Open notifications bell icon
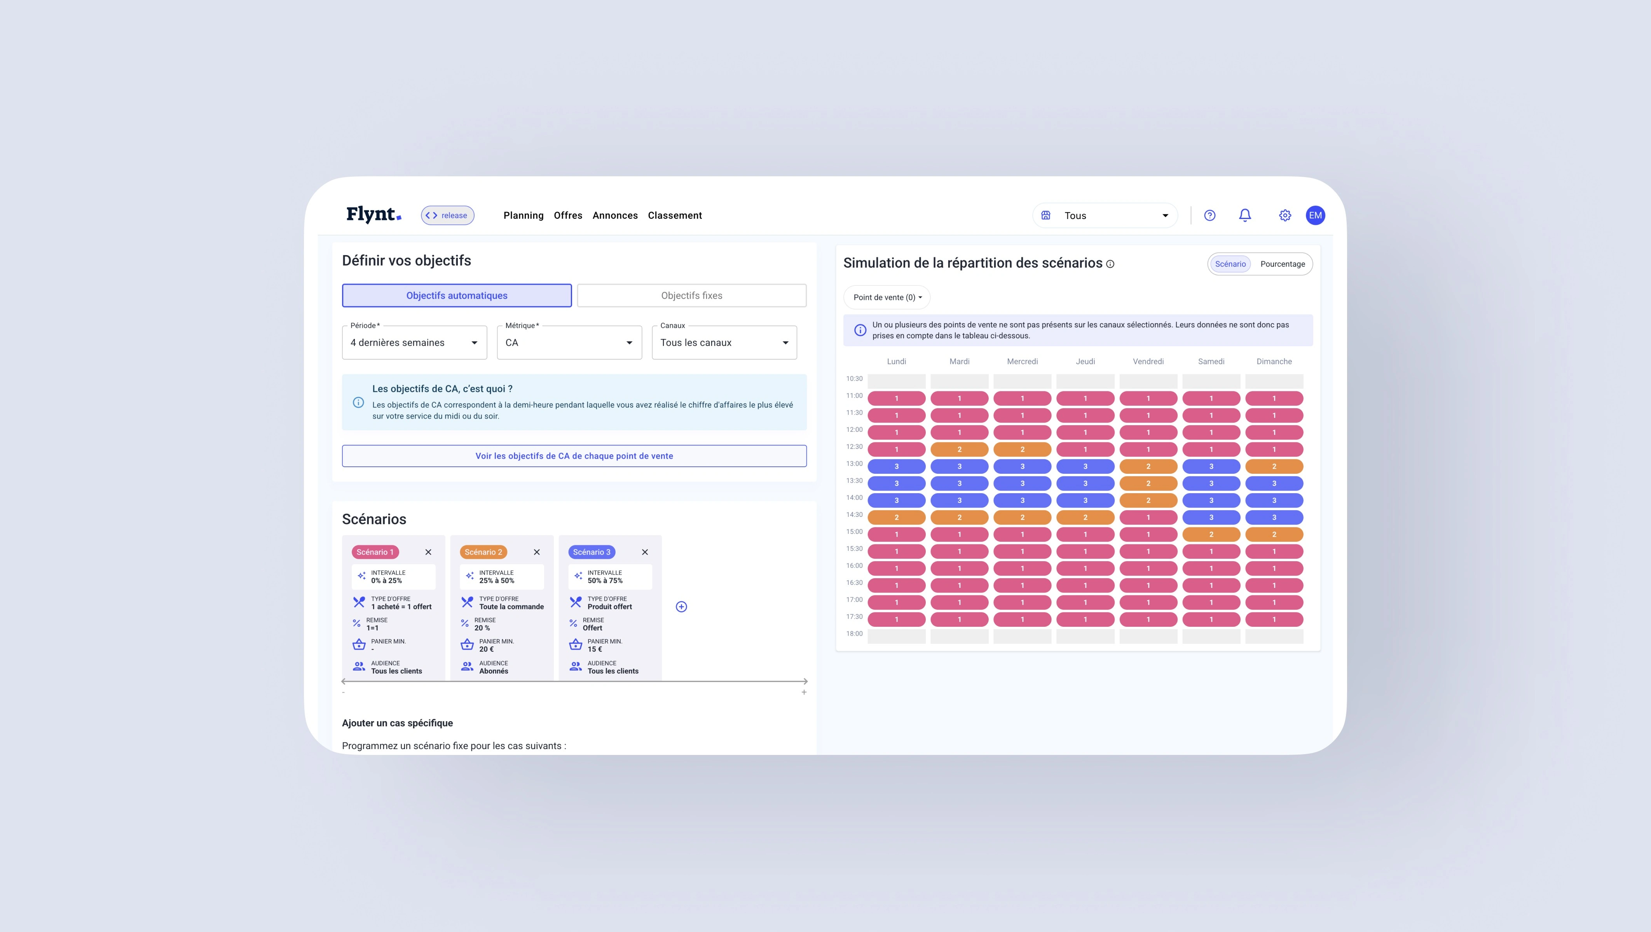1651x932 pixels. pyautogui.click(x=1244, y=215)
